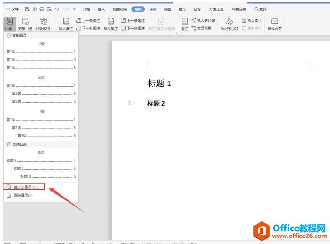
Task: Go to 上一条尾注
Action: point(132,20)
